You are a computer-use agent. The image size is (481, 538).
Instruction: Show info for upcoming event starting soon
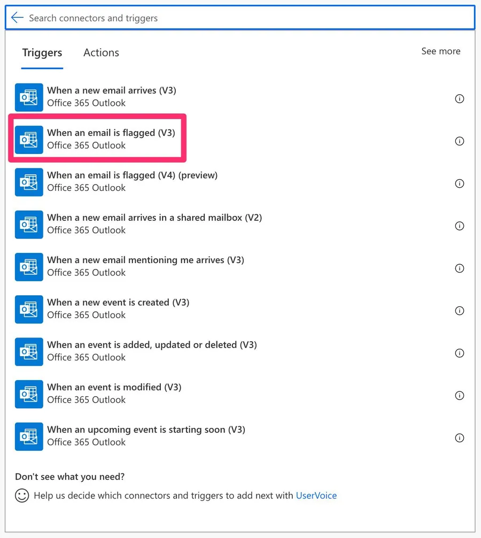[x=459, y=438]
